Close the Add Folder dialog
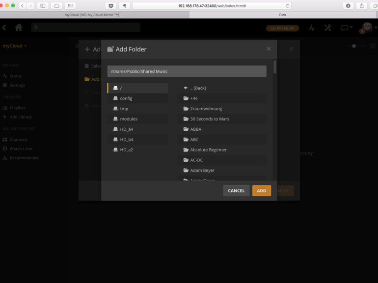The image size is (378, 283). [x=269, y=49]
